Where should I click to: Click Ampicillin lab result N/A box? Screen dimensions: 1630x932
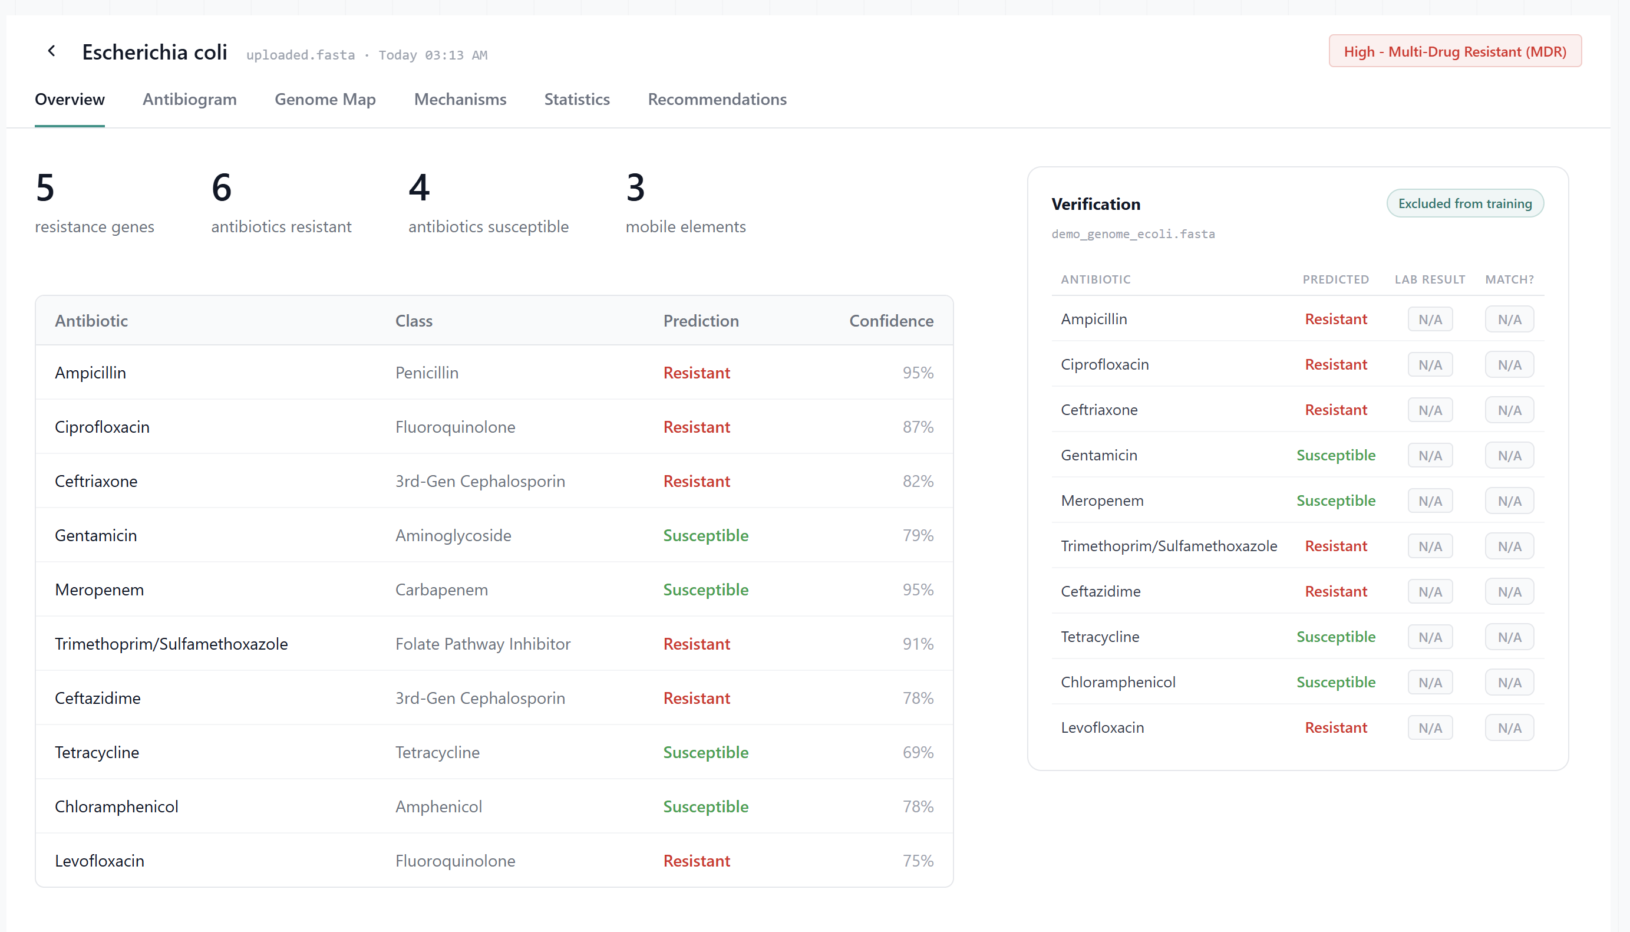pos(1429,320)
